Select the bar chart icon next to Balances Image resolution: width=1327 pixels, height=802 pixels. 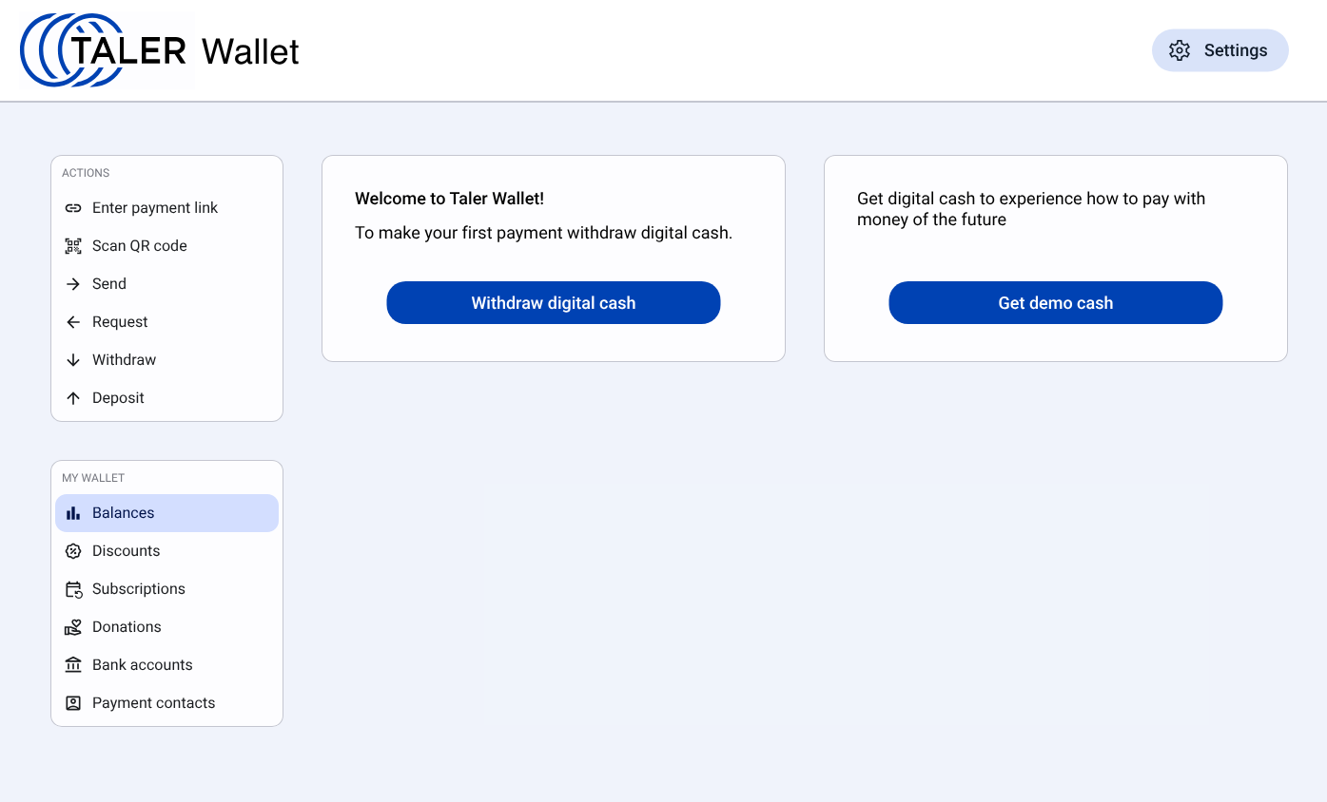(73, 512)
